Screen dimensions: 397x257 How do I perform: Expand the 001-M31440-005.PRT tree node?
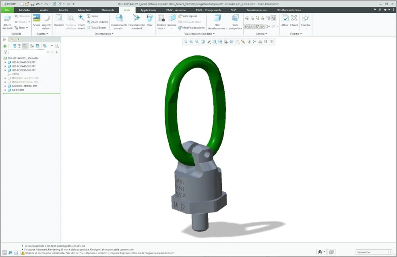coord(5,62)
